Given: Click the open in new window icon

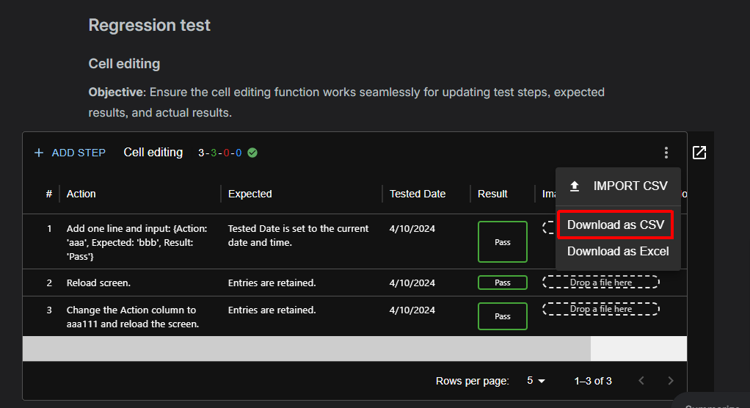Looking at the screenshot, I should (x=699, y=153).
